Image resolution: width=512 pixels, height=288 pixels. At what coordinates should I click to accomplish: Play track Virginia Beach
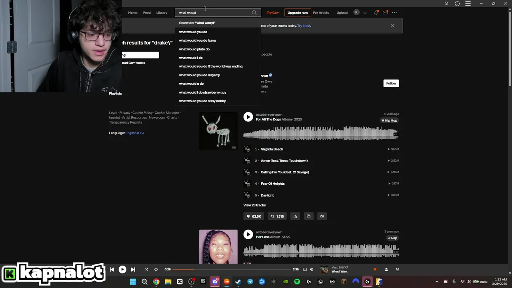tap(272, 149)
